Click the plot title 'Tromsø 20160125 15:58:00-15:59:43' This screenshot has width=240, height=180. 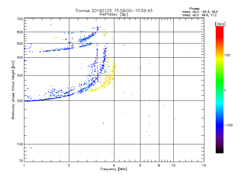(114, 10)
